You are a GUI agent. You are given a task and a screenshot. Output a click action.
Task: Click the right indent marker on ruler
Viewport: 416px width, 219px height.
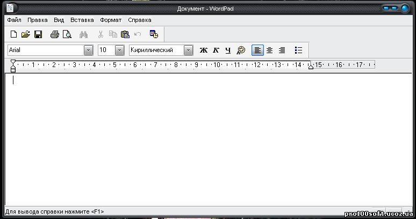coord(311,67)
